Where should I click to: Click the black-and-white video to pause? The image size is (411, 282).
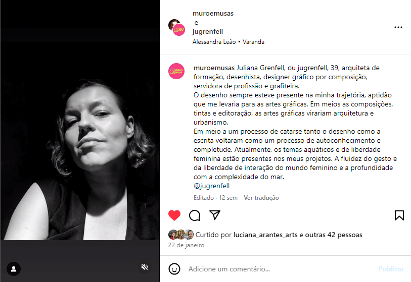point(80,141)
